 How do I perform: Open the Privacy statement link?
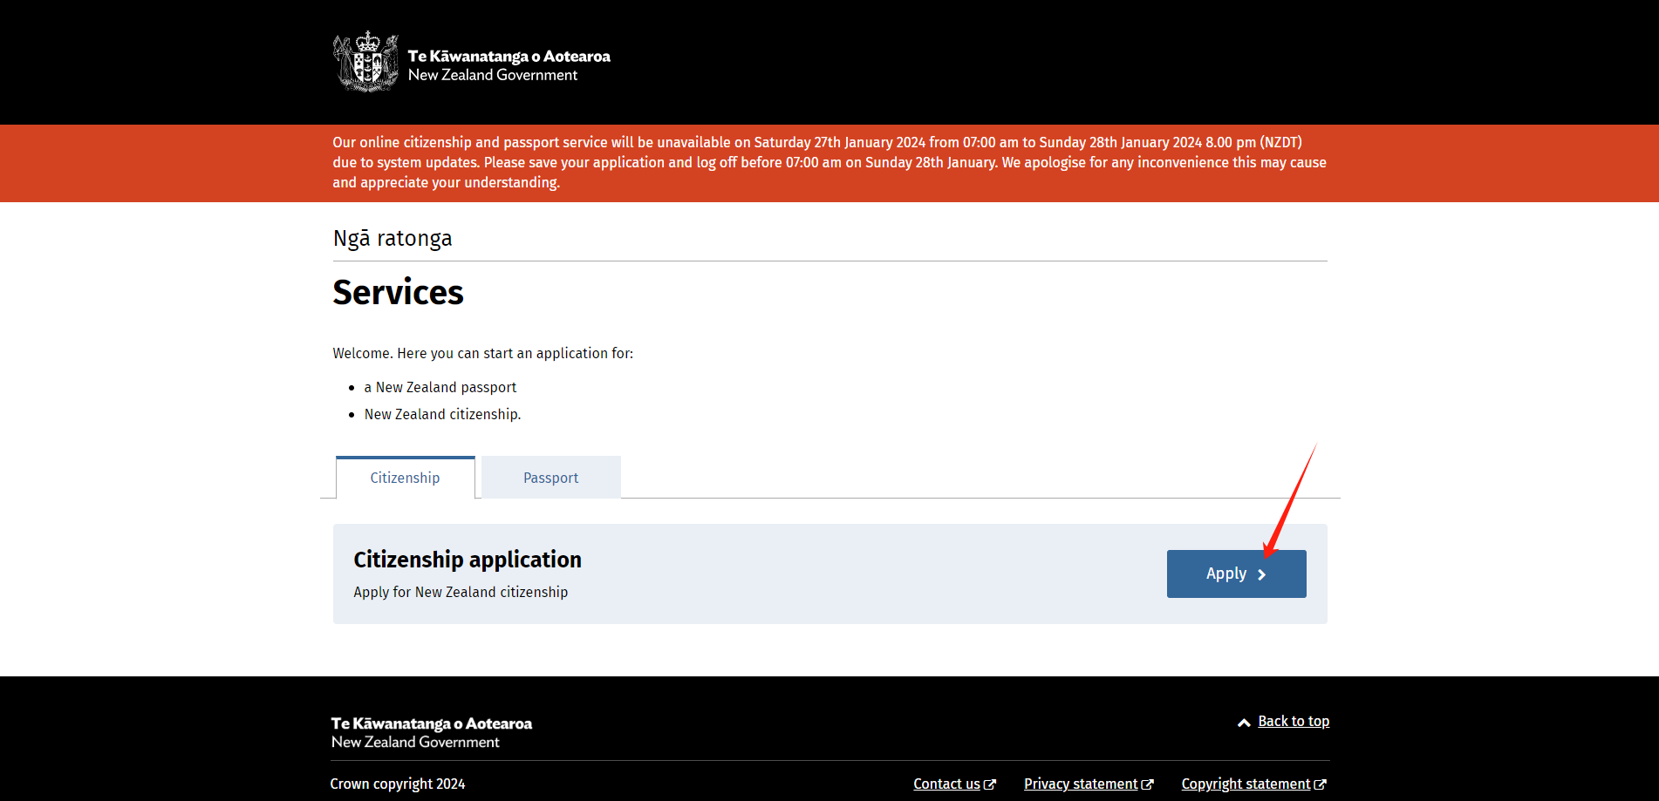coord(1081,784)
